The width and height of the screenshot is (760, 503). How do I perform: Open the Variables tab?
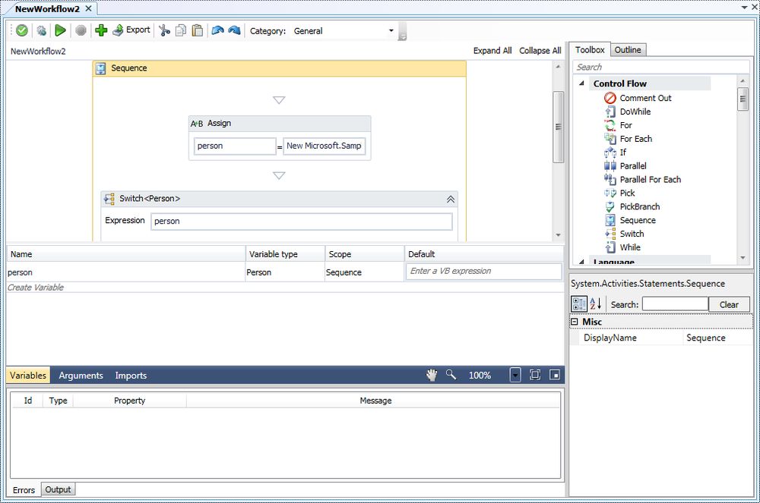click(28, 376)
